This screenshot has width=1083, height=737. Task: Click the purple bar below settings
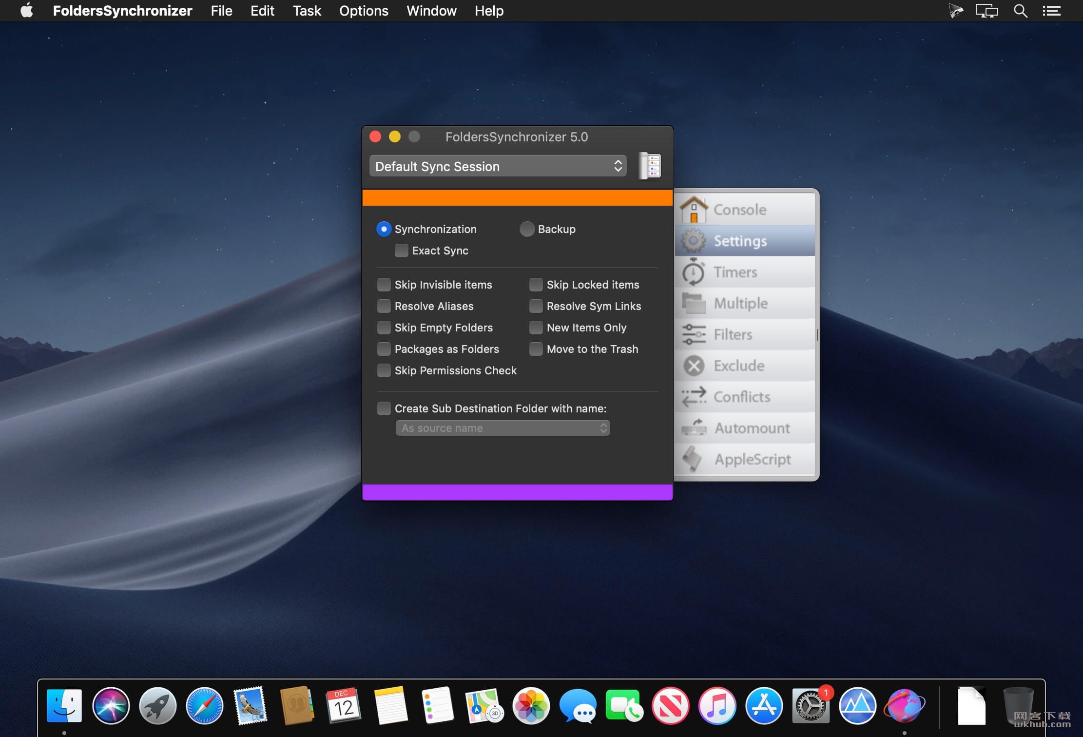(x=518, y=492)
